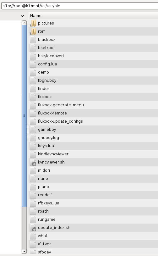
Task: Open the rom folder icon
Action: pos(33,31)
